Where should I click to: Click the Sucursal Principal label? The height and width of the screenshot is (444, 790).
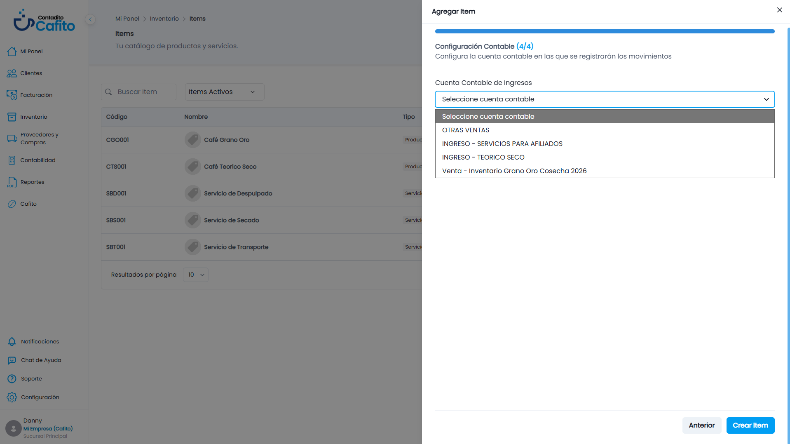point(45,436)
